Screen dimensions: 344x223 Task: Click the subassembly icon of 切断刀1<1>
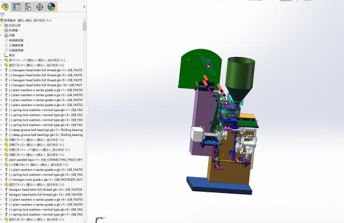[6, 140]
